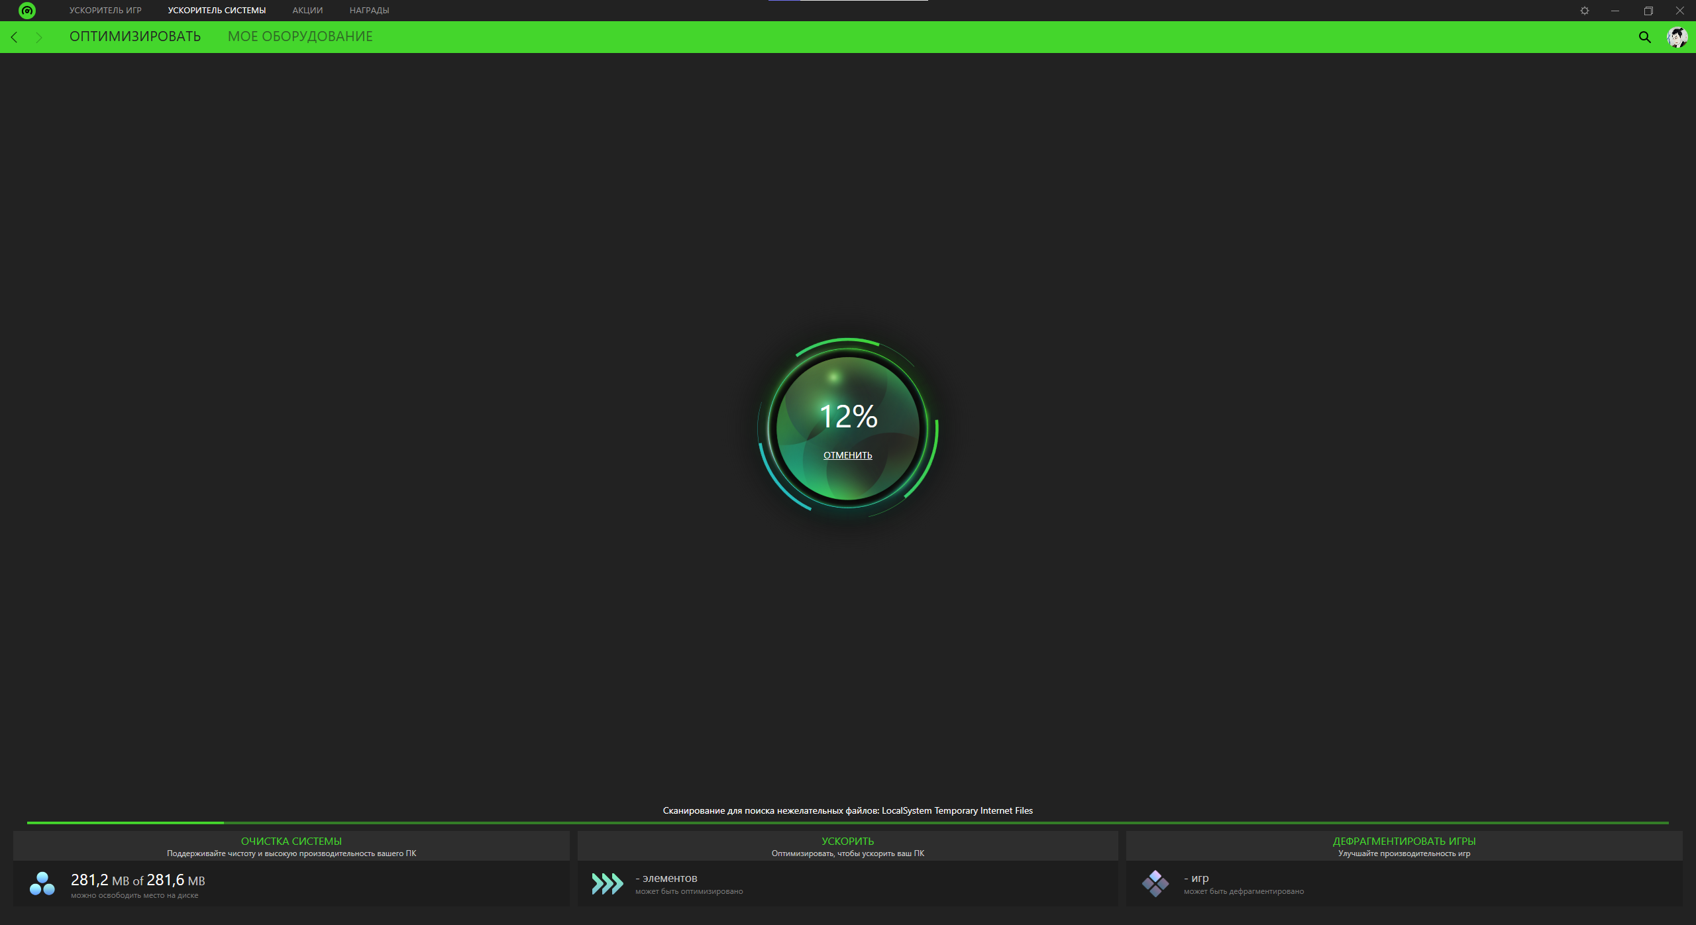Open the ДЕФРАГМЕНТИРОВАТЬ ИГРЫ panel header
The width and height of the screenshot is (1696, 925).
click(1404, 842)
